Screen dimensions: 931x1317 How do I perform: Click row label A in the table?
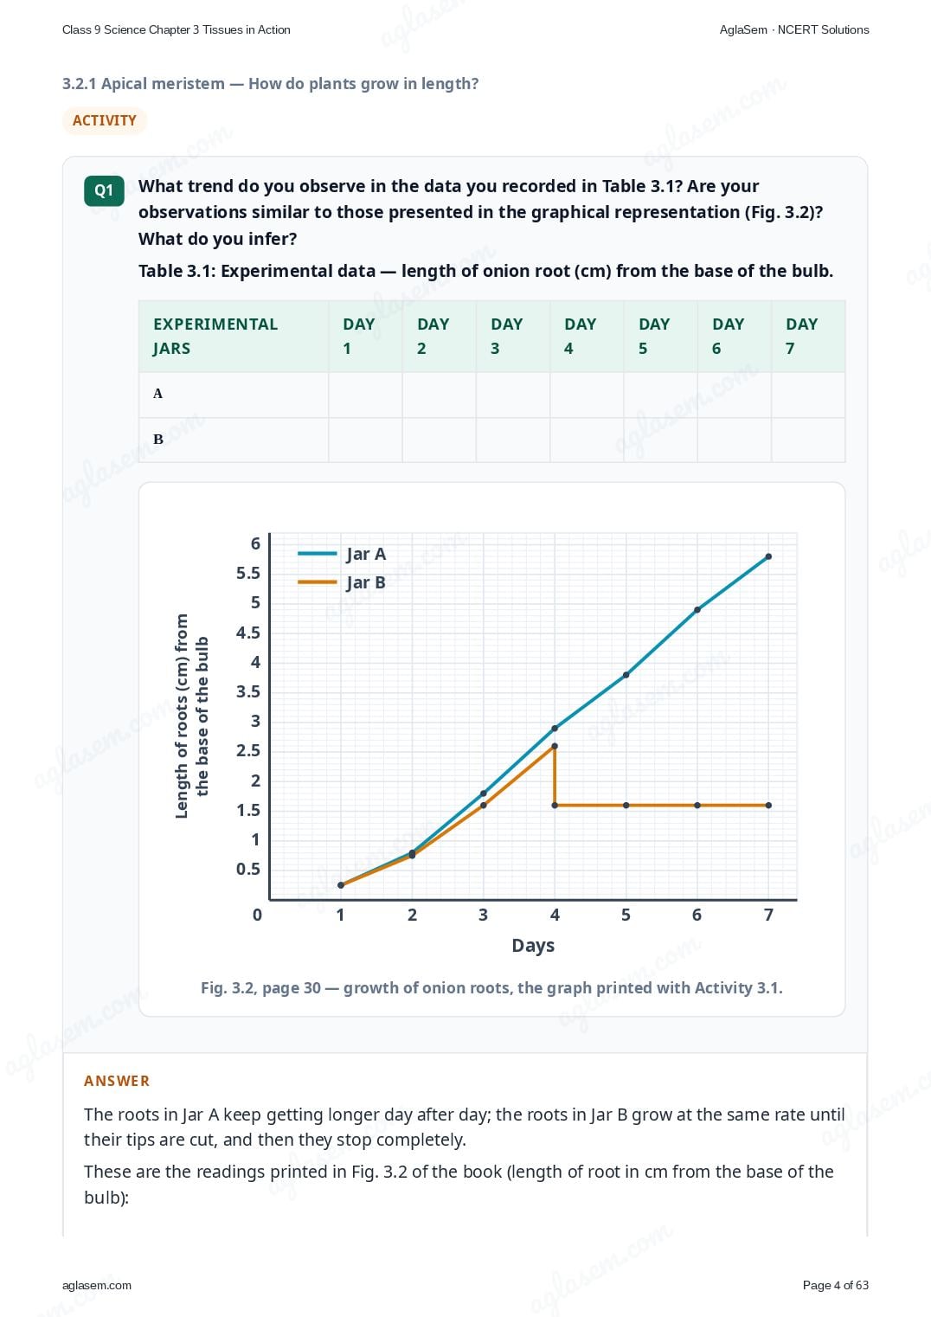(x=157, y=394)
